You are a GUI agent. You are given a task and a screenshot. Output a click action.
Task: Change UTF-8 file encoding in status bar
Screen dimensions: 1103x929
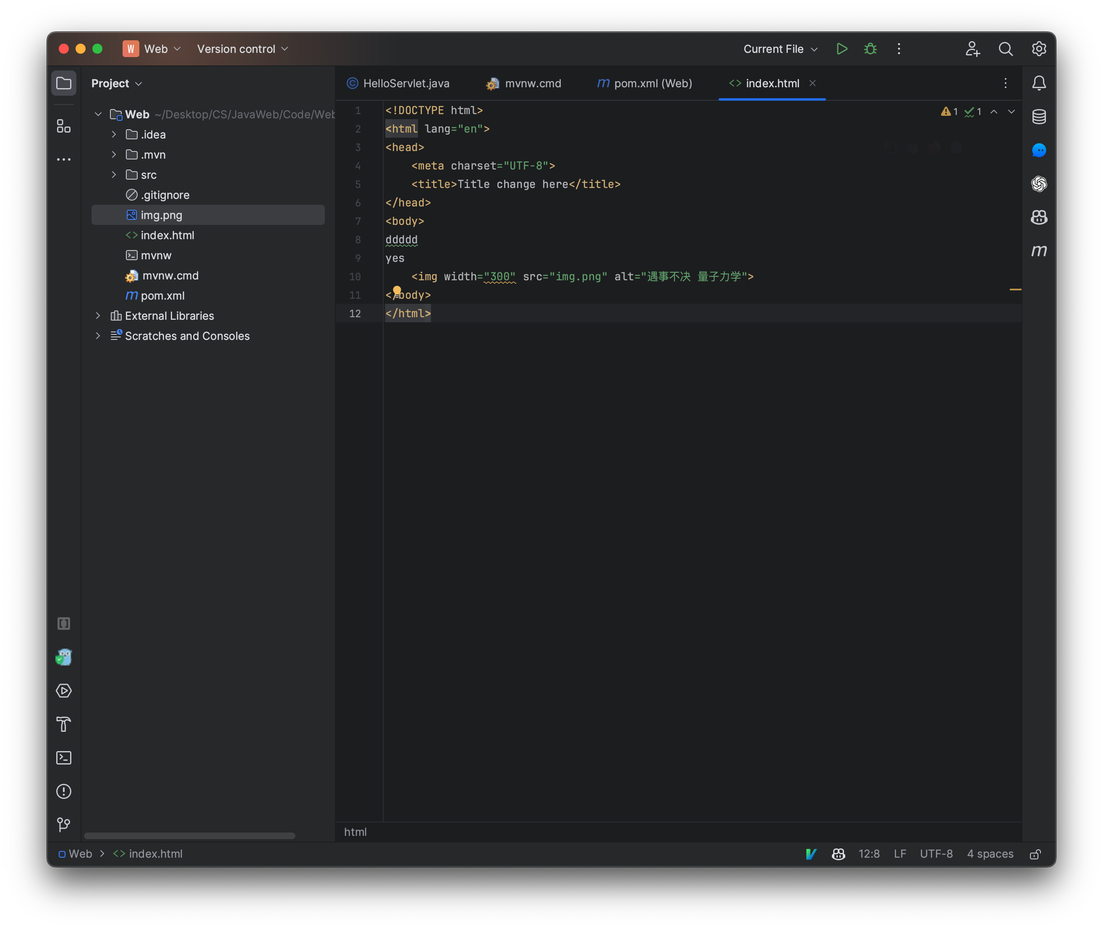point(936,854)
